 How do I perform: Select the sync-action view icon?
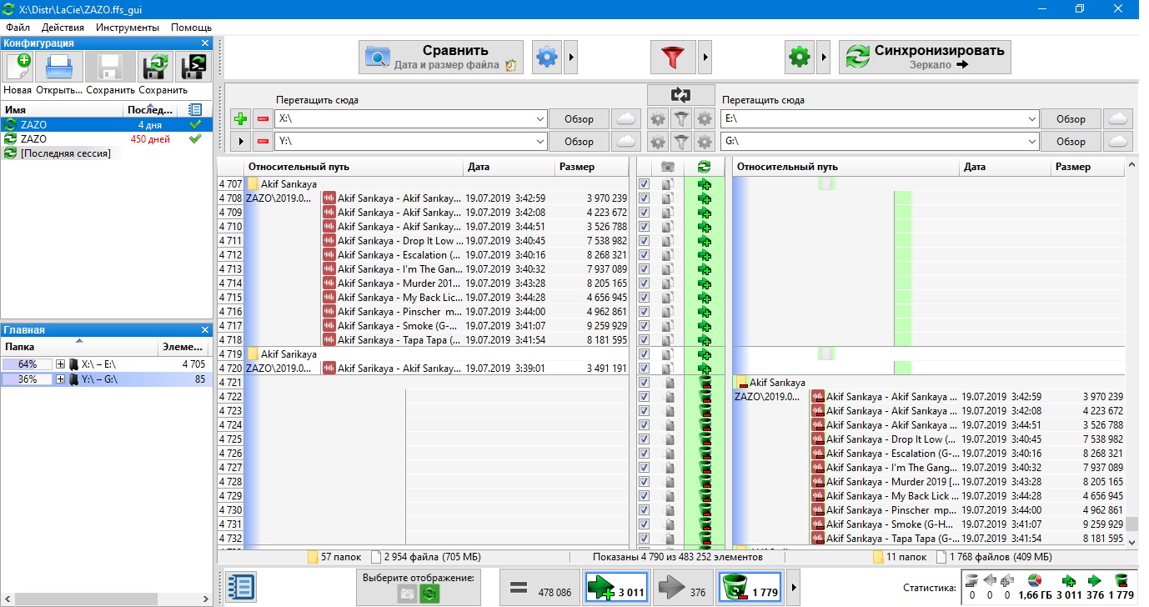pyautogui.click(x=429, y=594)
